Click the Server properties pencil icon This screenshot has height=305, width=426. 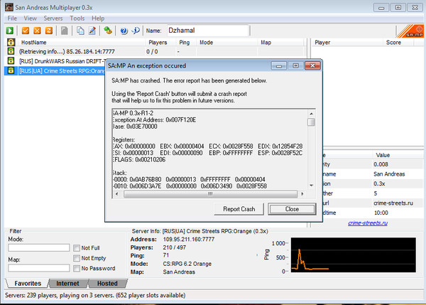pyautogui.click(x=92, y=31)
